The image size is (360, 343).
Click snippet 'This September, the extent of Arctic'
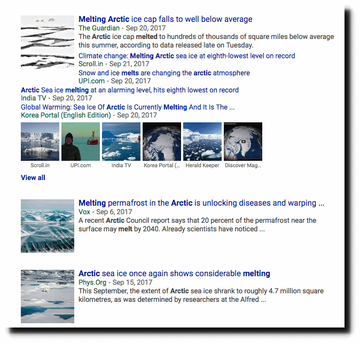[x=201, y=295]
